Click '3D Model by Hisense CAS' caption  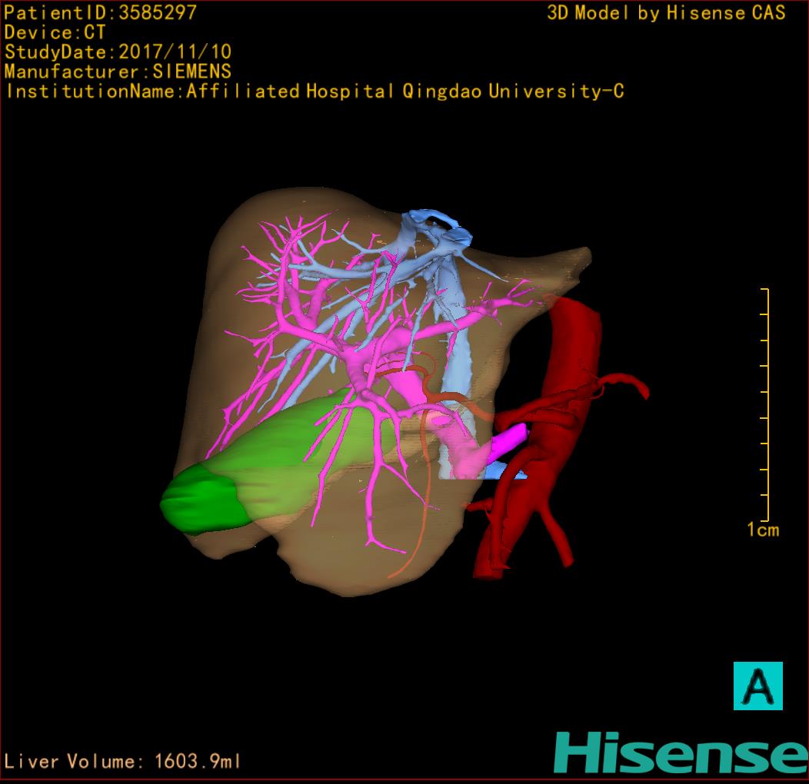[x=666, y=12]
